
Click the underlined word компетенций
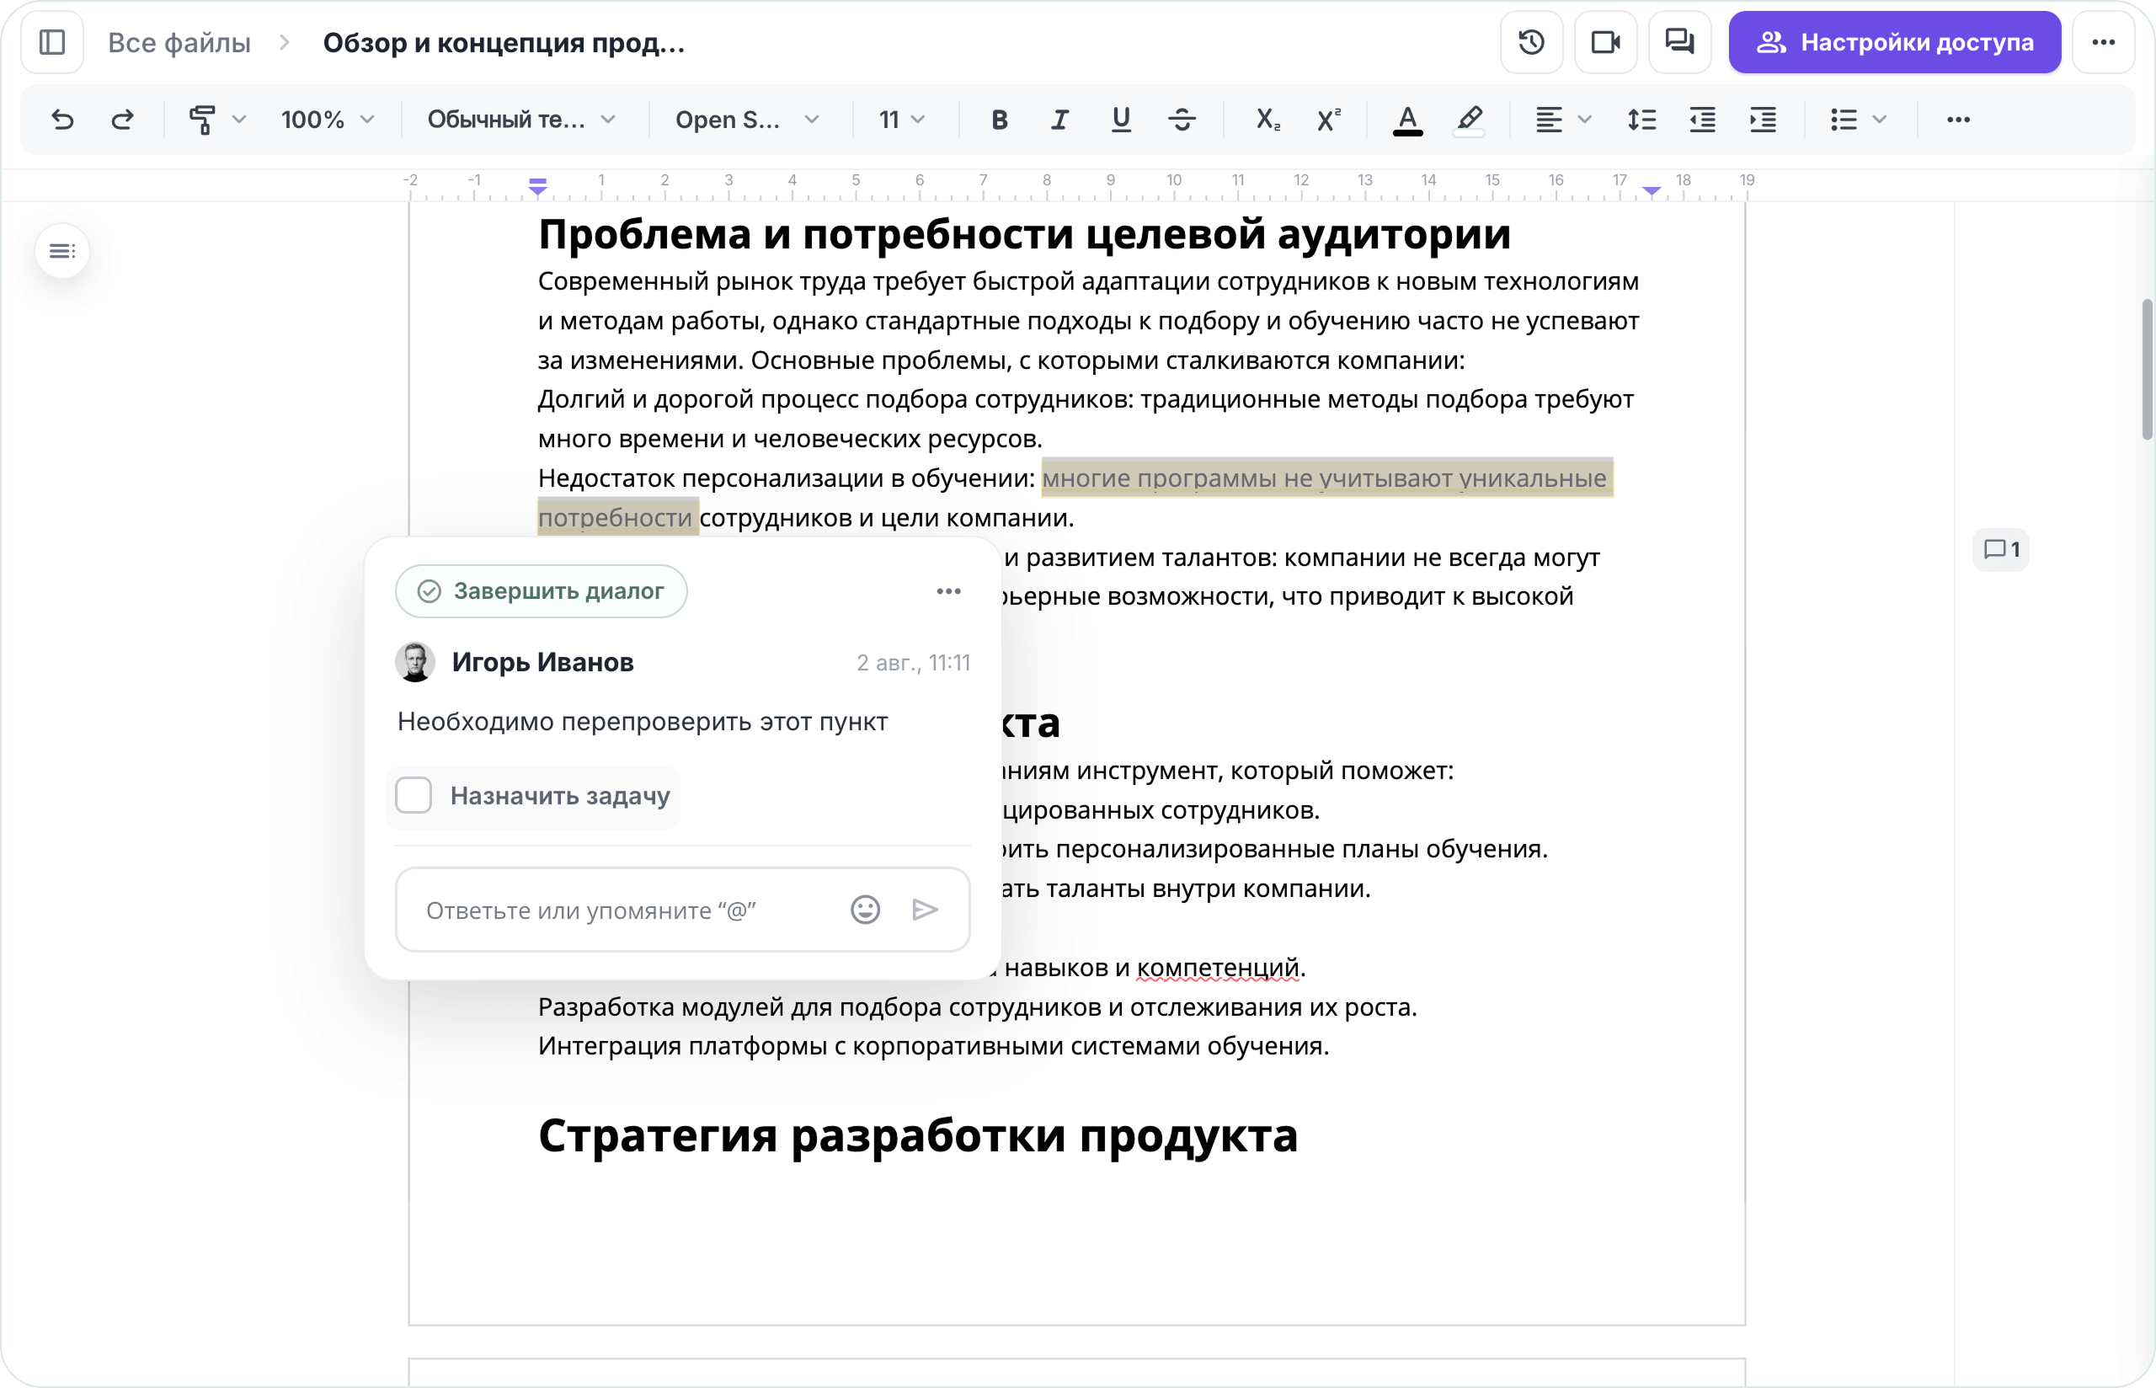point(1217,967)
